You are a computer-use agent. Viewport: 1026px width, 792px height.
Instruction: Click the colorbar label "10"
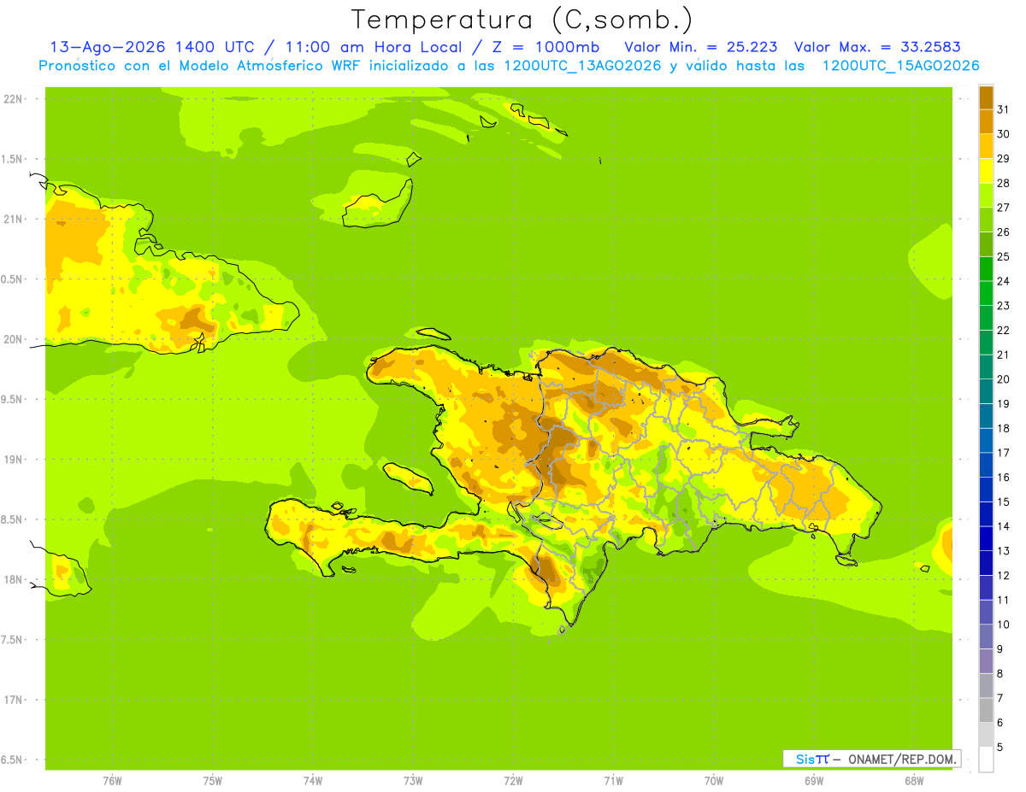(x=1003, y=625)
